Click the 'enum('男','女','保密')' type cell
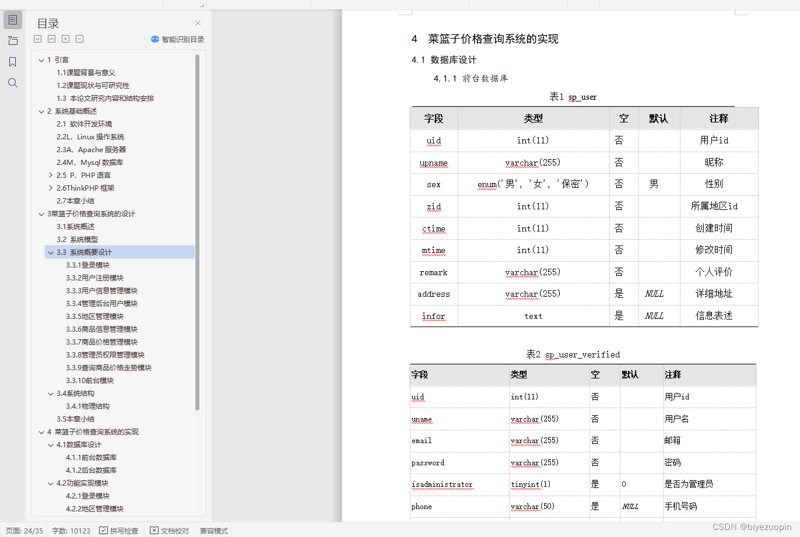 pyautogui.click(x=533, y=184)
